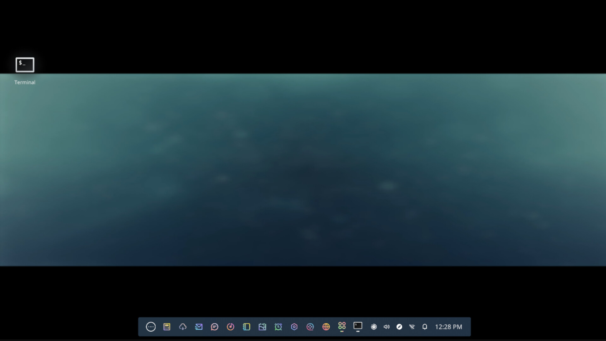Open the Mail application
The width and height of the screenshot is (606, 341).
point(199,327)
